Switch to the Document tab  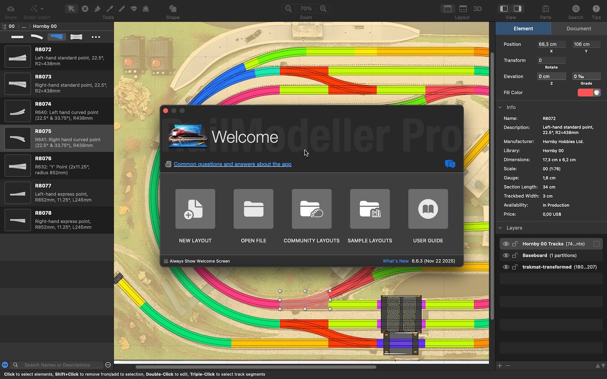tap(579, 28)
